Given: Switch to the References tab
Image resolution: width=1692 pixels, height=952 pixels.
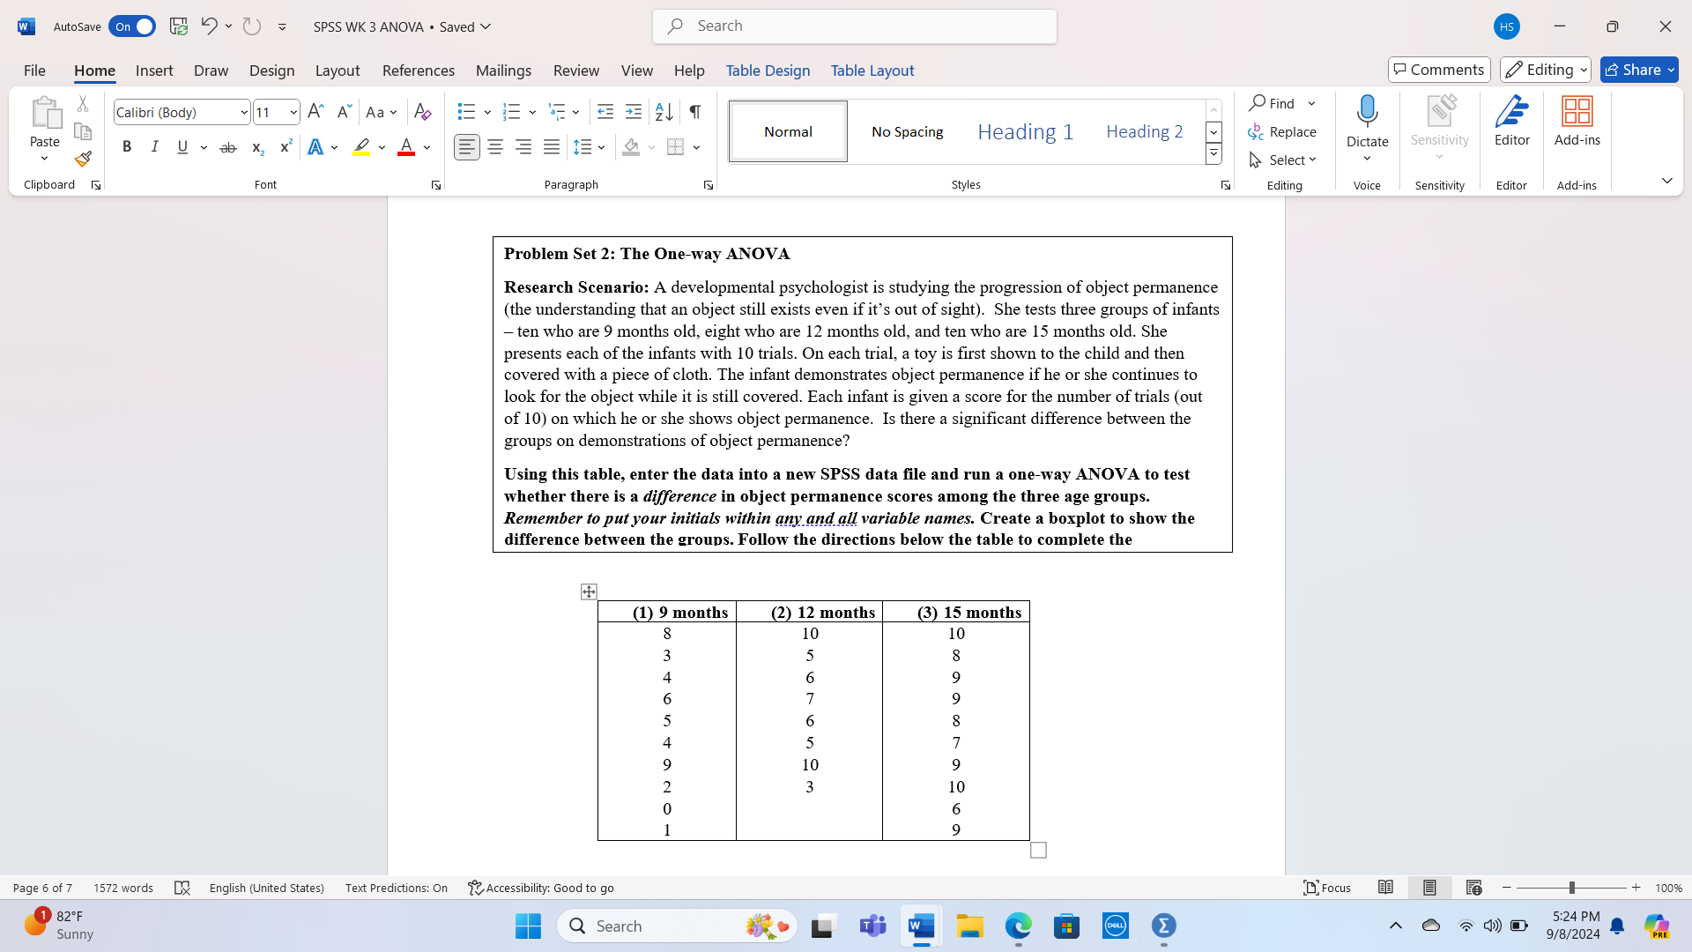Looking at the screenshot, I should [418, 71].
